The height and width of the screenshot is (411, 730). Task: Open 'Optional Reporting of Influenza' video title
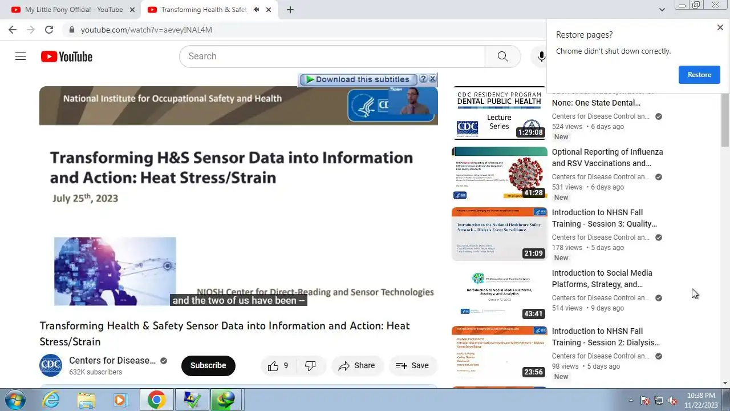(x=607, y=158)
